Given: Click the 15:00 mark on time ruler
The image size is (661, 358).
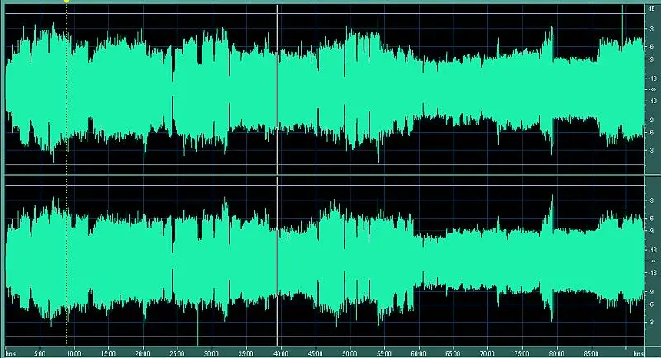Looking at the screenshot, I should (108, 352).
